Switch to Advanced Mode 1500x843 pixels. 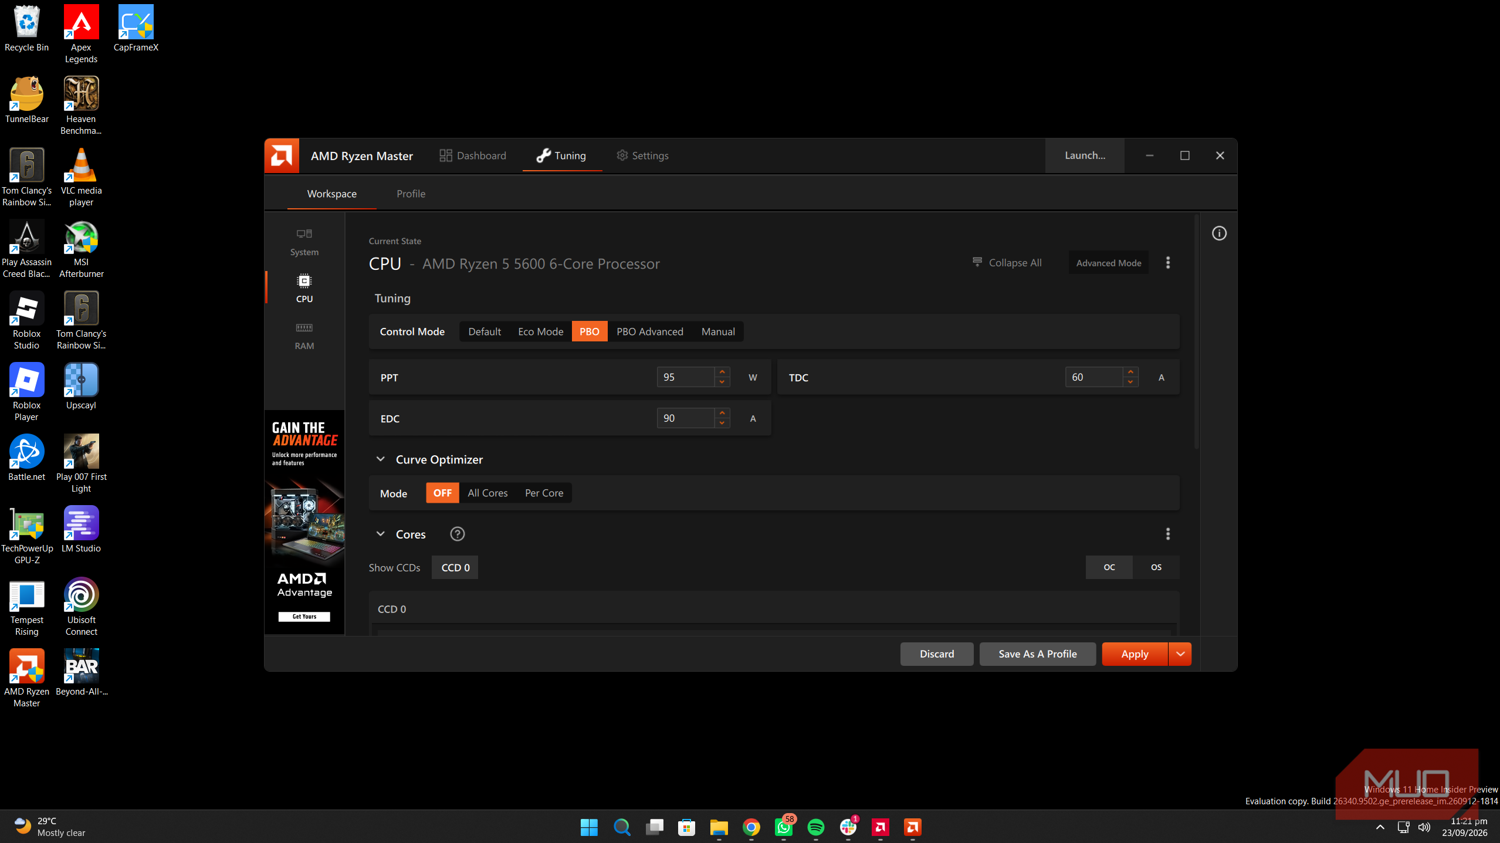pyautogui.click(x=1108, y=263)
